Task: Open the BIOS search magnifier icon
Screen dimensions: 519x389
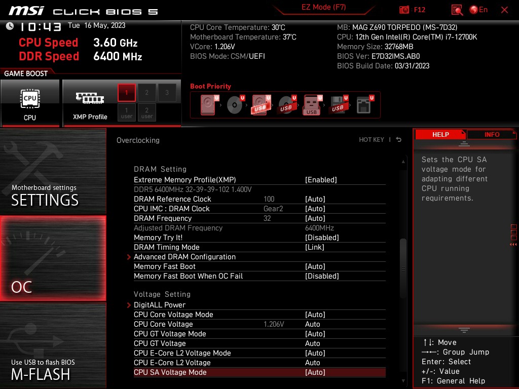Action: point(457,10)
